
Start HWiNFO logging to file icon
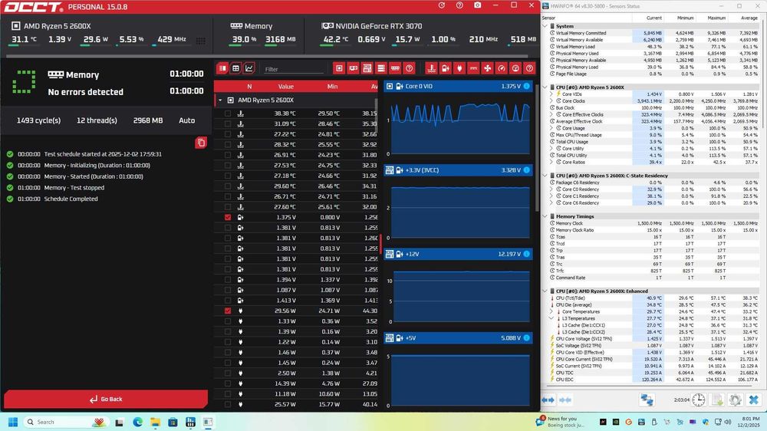717,400
